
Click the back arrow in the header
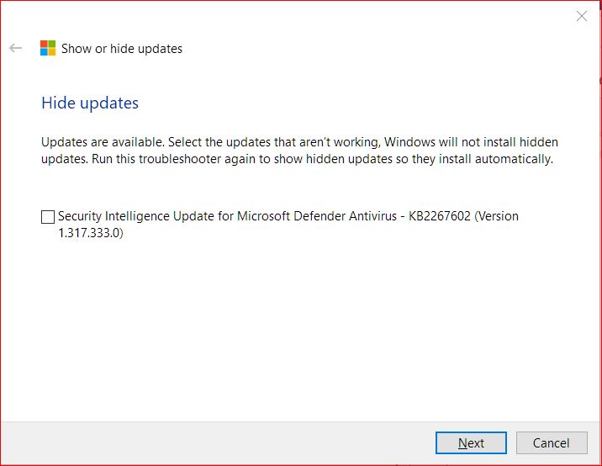click(15, 48)
